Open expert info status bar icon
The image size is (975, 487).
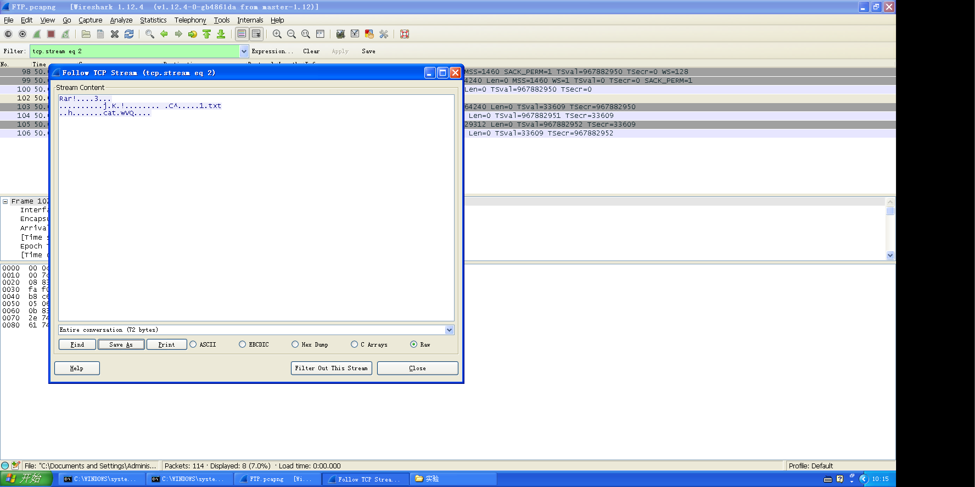click(x=5, y=466)
